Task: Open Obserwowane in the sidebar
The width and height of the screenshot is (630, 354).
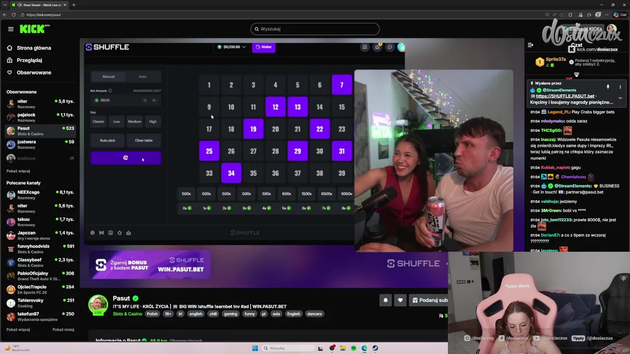Action: click(x=33, y=72)
